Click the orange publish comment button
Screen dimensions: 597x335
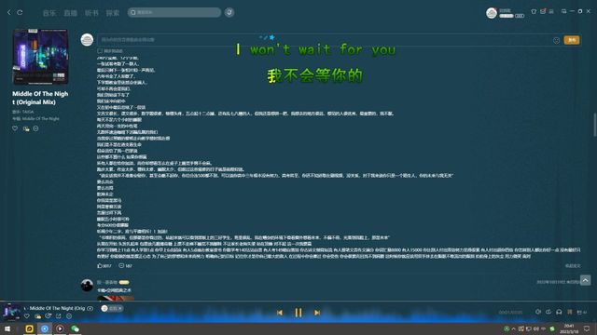point(572,40)
